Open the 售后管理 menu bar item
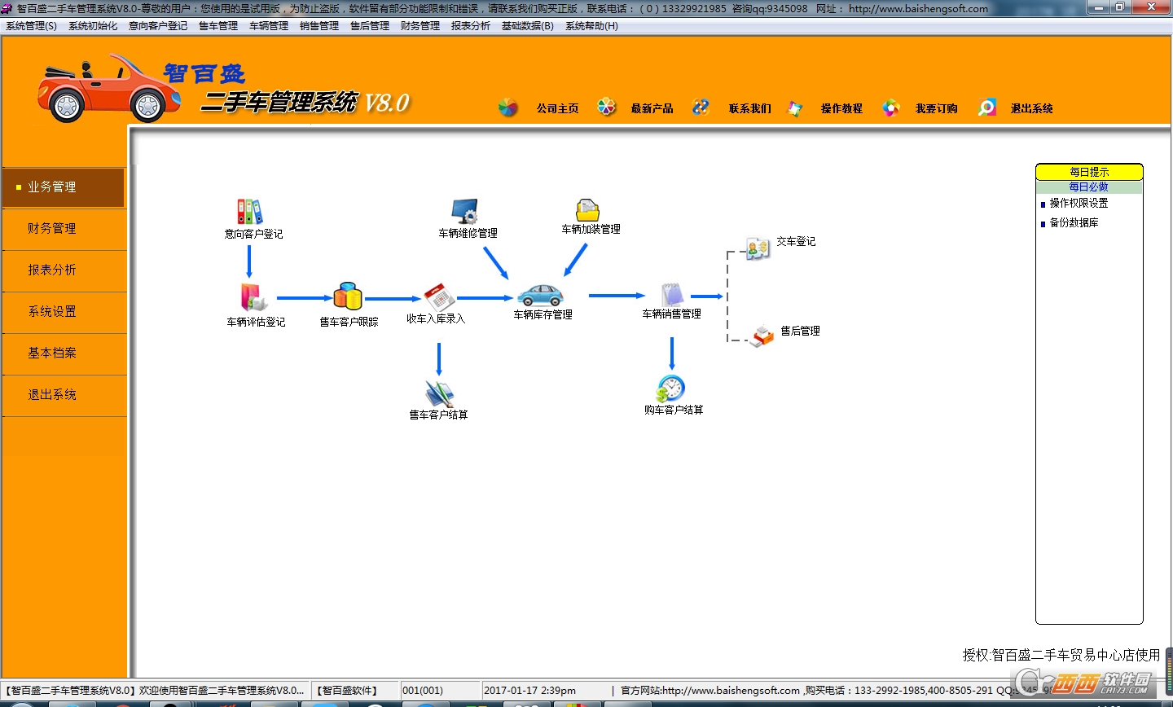This screenshot has height=707, width=1173. click(370, 26)
